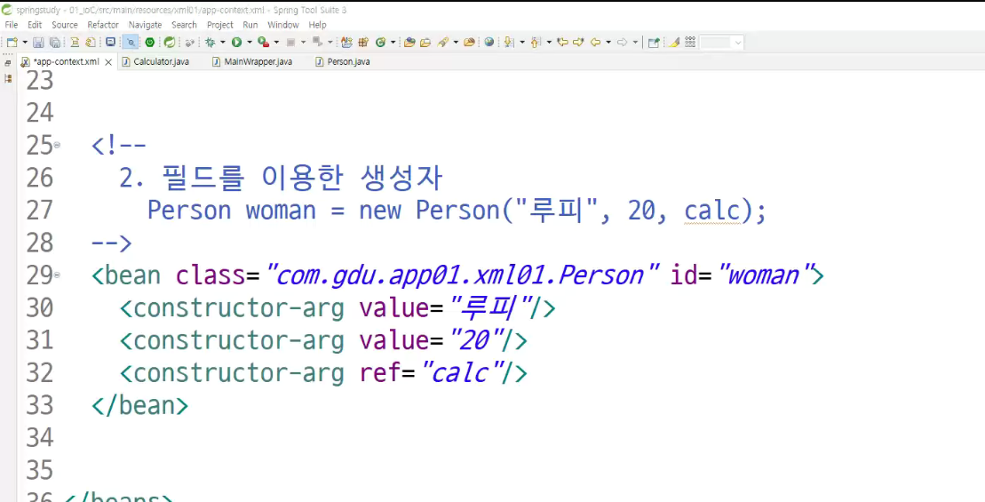This screenshot has height=502, width=985.
Task: Expand the Search flashlight dropdown arrow
Action: [456, 42]
